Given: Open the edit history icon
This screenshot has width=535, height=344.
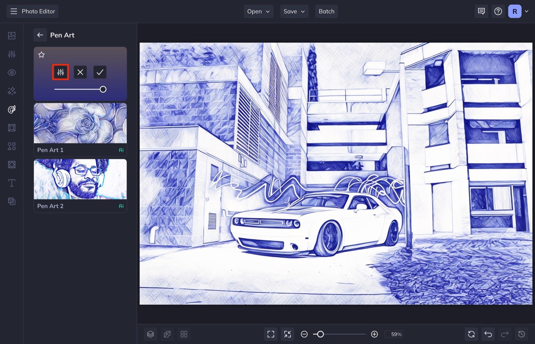Looking at the screenshot, I should [x=521, y=334].
